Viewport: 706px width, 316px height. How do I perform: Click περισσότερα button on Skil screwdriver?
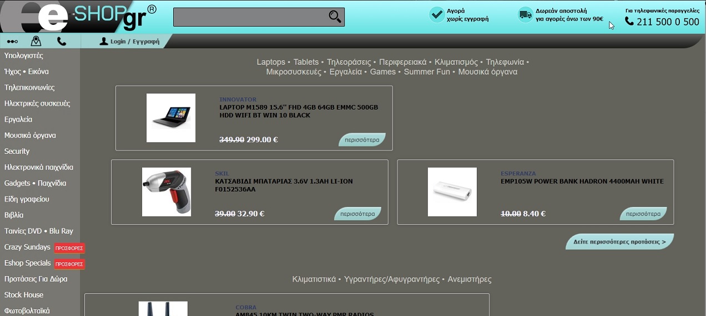point(357,214)
